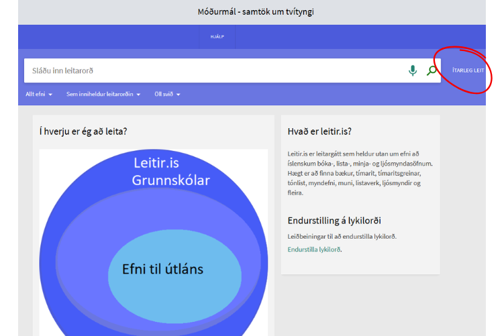Open the HJÁLP menu item
The height and width of the screenshot is (336, 504).
tap(217, 37)
